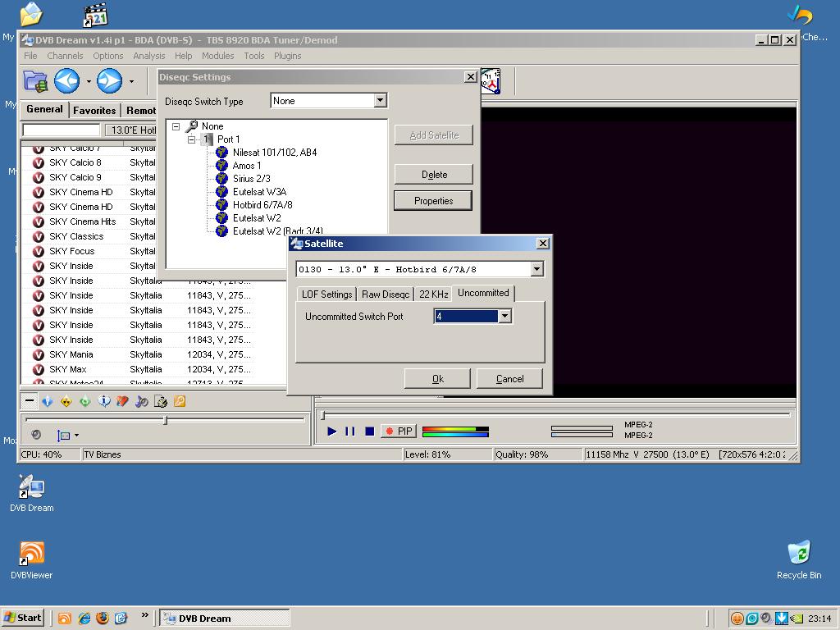Click the minus icon below channel list
Viewport: 840px width, 630px height.
pos(30,400)
